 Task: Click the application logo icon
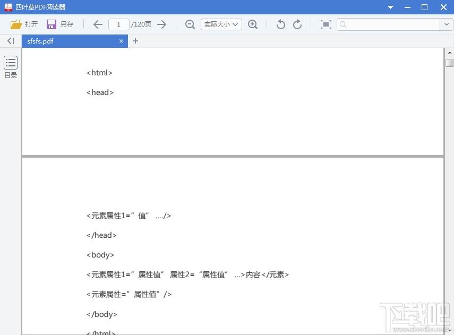(x=8, y=7)
